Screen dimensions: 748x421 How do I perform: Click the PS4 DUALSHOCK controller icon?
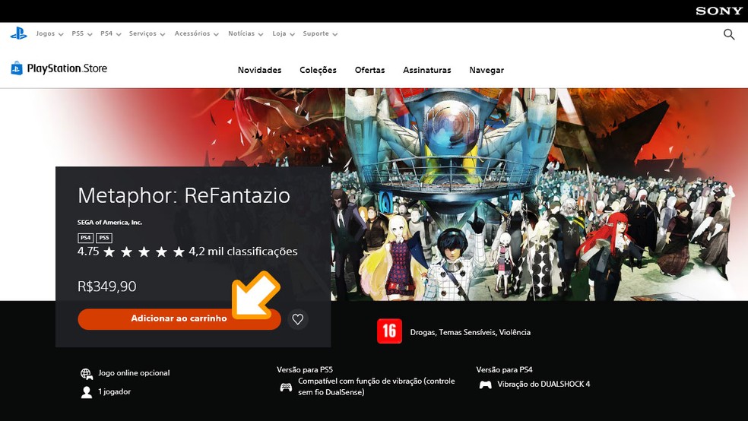[485, 385]
